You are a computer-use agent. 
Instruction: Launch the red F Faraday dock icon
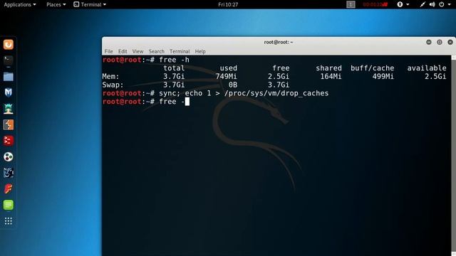tap(9, 189)
